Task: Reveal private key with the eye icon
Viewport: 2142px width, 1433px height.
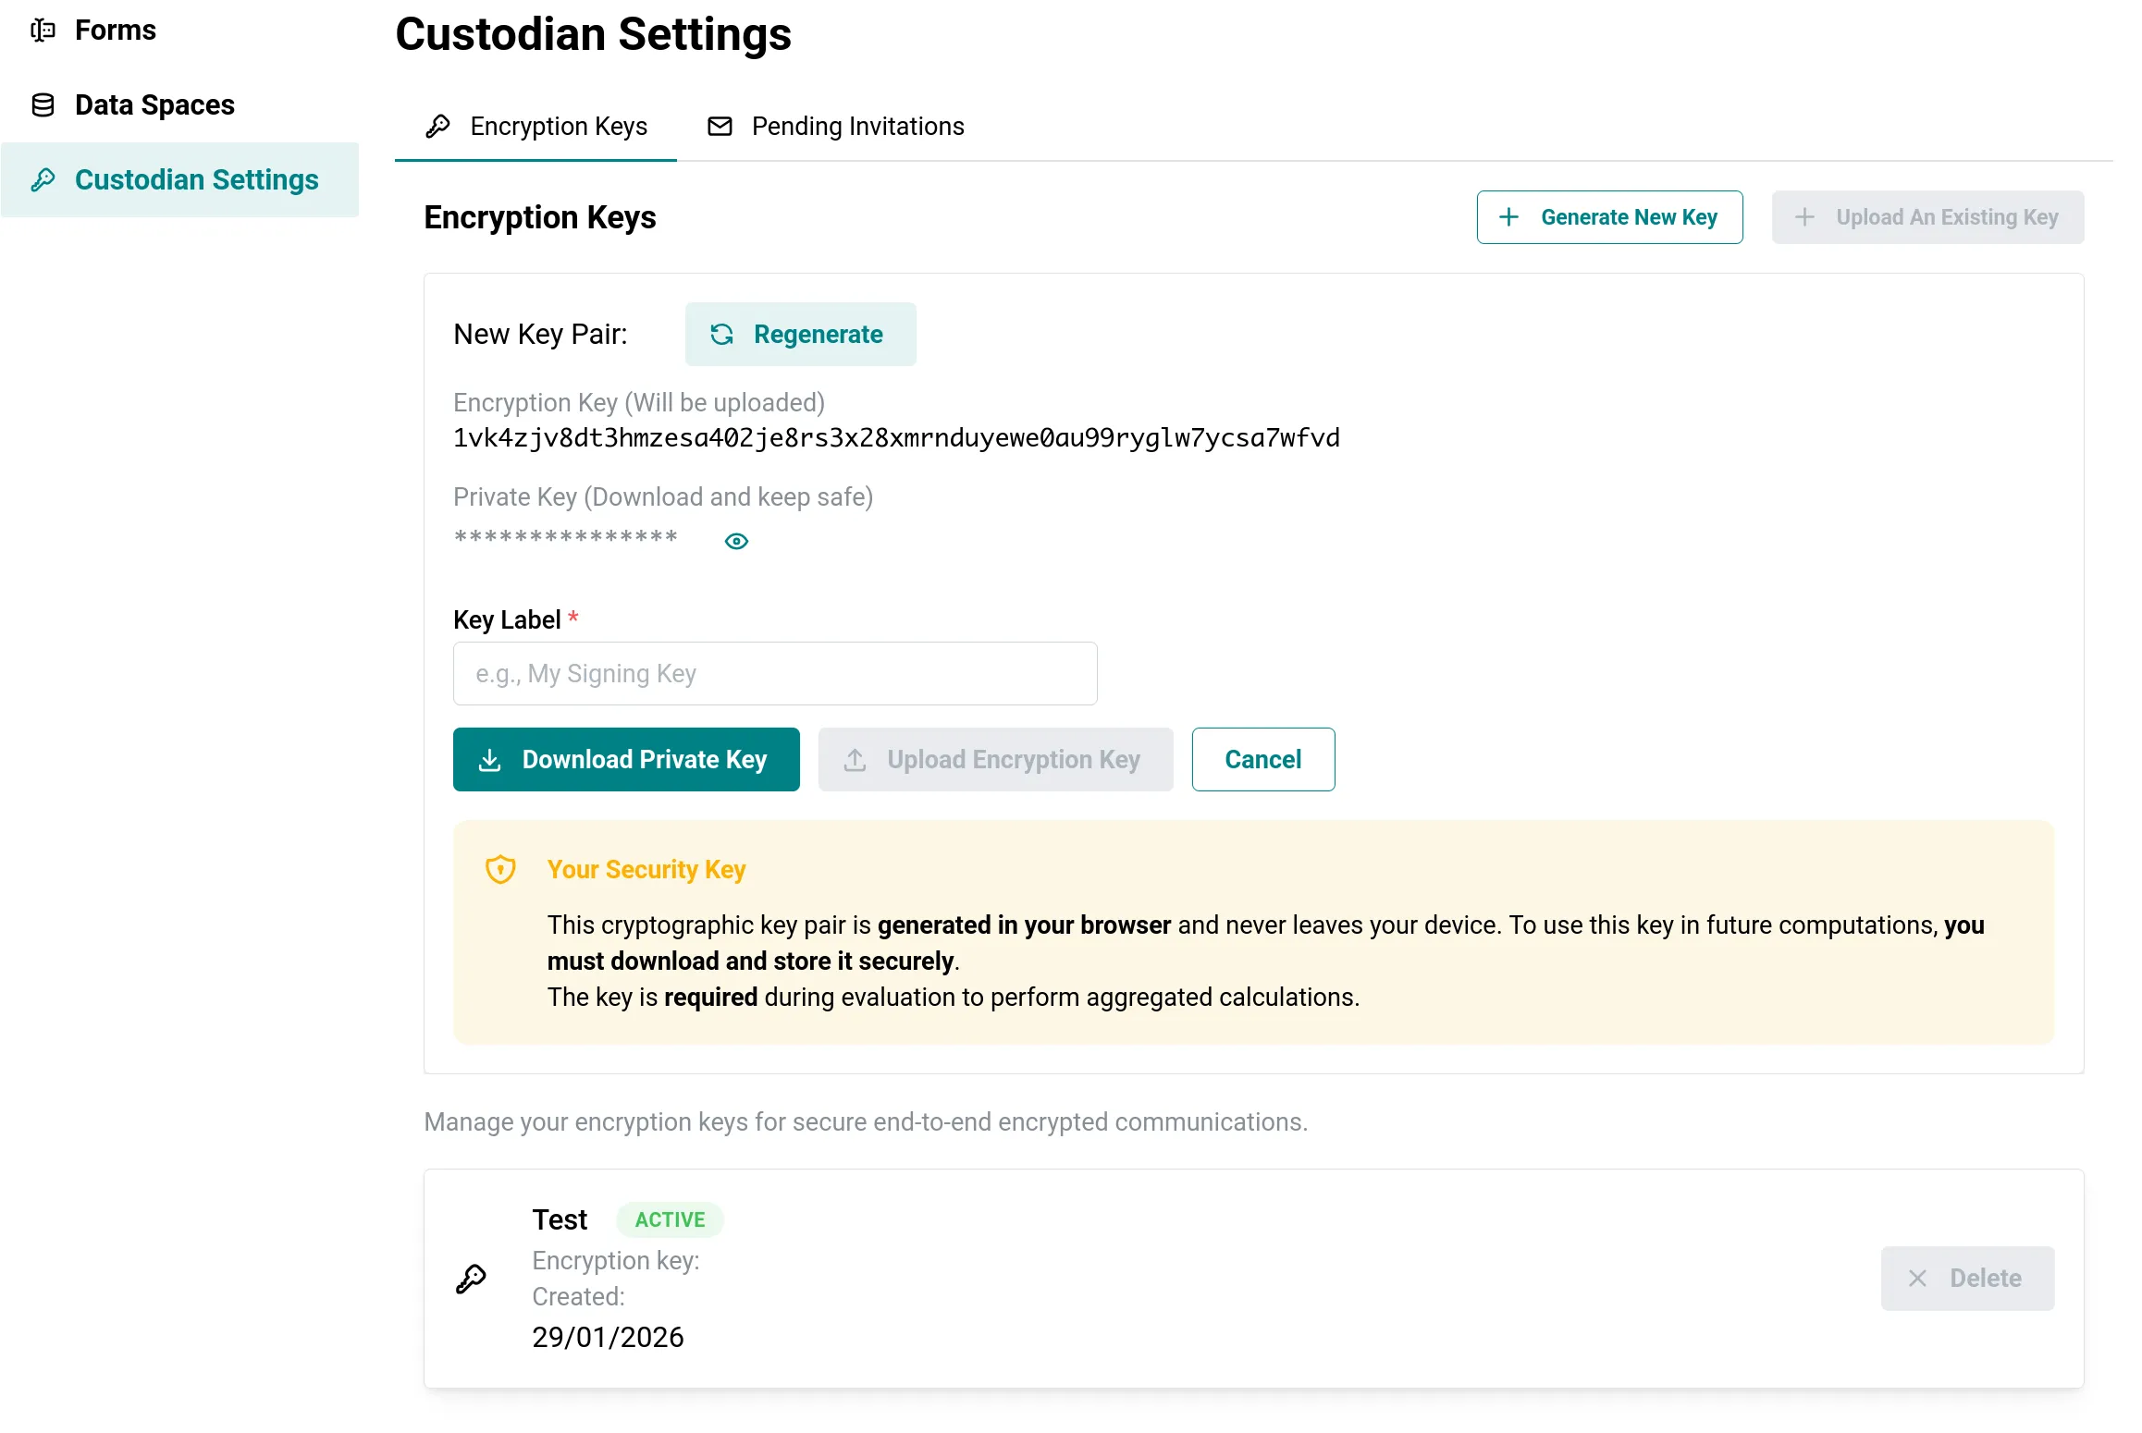Action: click(736, 542)
